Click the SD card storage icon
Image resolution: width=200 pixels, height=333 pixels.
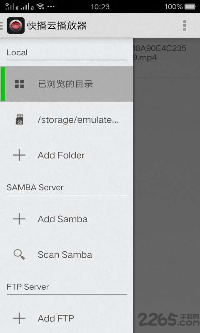20,119
